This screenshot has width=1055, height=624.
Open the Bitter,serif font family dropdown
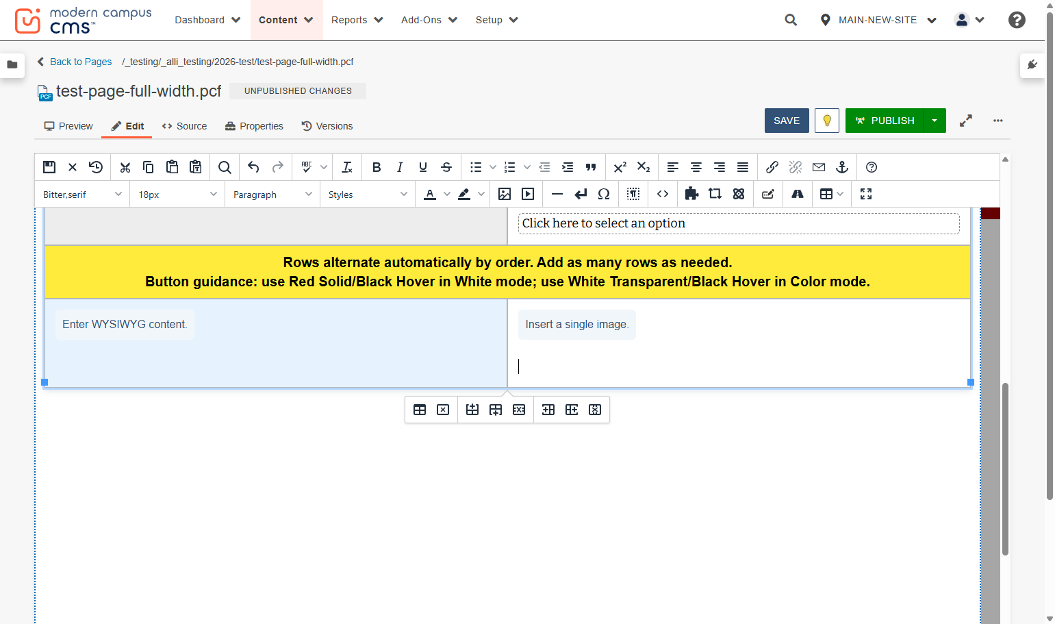coord(82,195)
